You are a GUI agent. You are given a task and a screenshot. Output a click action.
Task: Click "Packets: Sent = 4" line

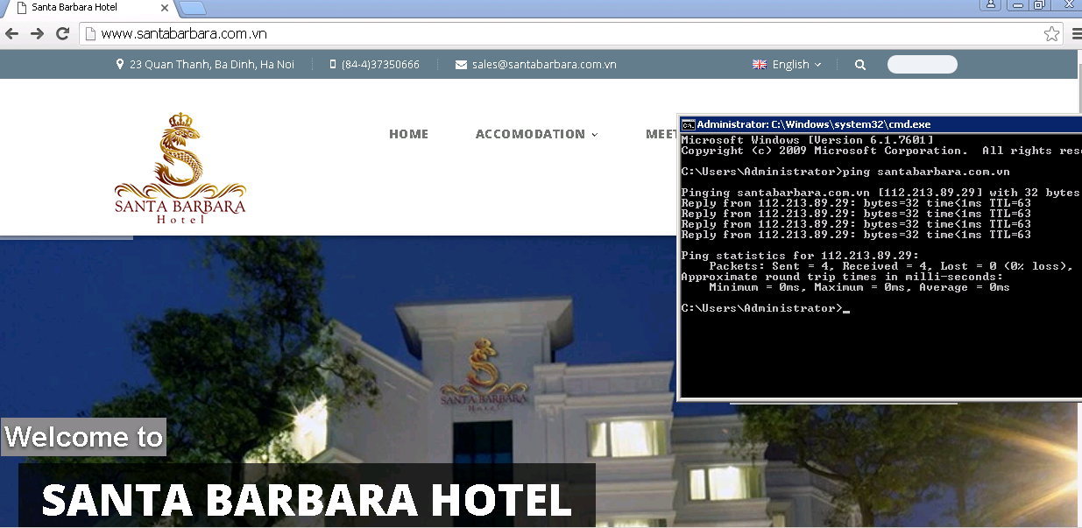tap(892, 266)
